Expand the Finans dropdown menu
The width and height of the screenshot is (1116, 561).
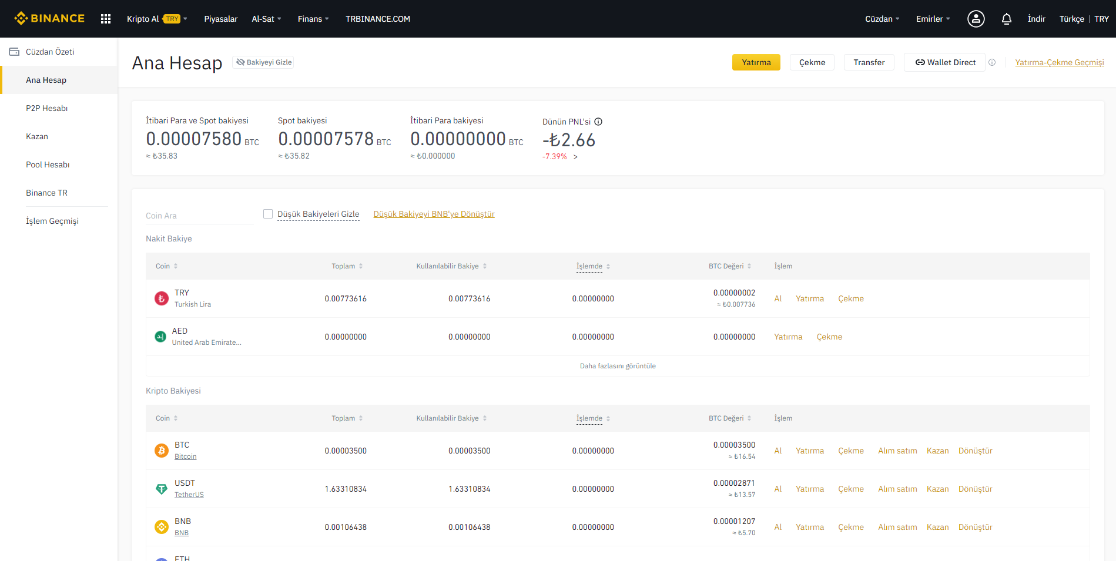click(313, 19)
